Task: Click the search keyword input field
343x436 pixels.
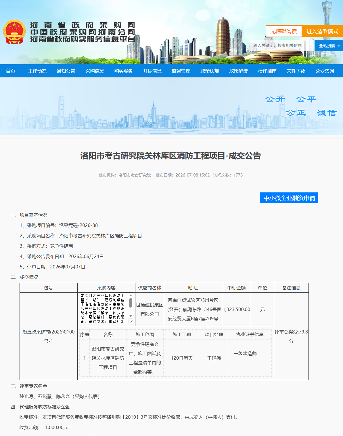Action: (x=282, y=46)
